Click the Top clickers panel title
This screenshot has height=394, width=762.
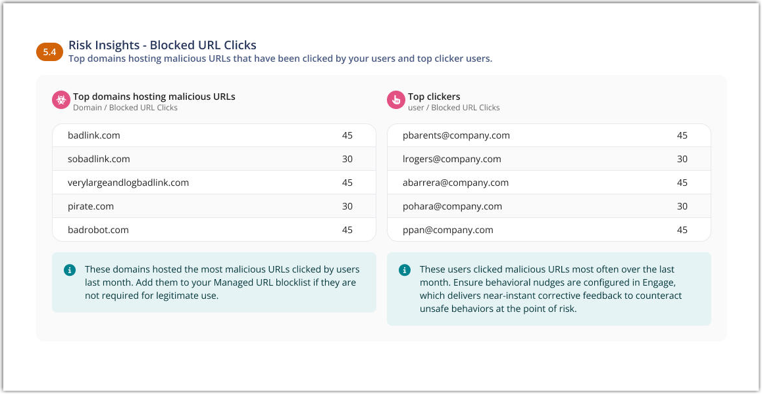[x=434, y=97]
